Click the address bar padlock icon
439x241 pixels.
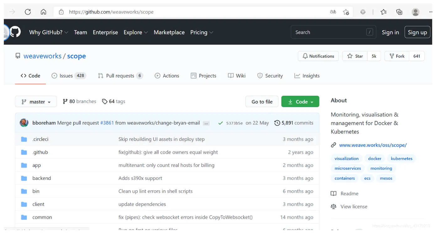click(x=61, y=12)
